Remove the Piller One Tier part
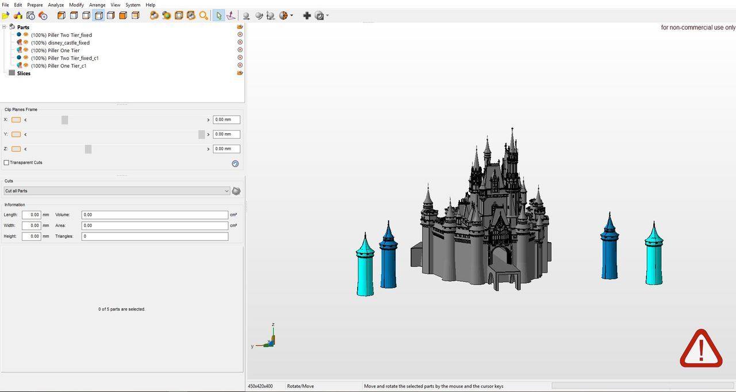 [240, 50]
